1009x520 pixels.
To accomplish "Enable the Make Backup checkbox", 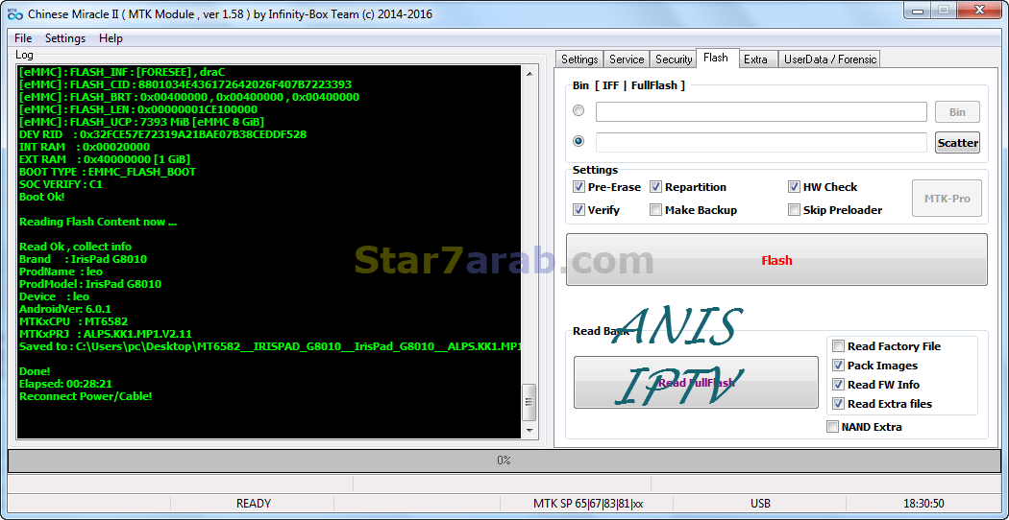I will pos(655,210).
